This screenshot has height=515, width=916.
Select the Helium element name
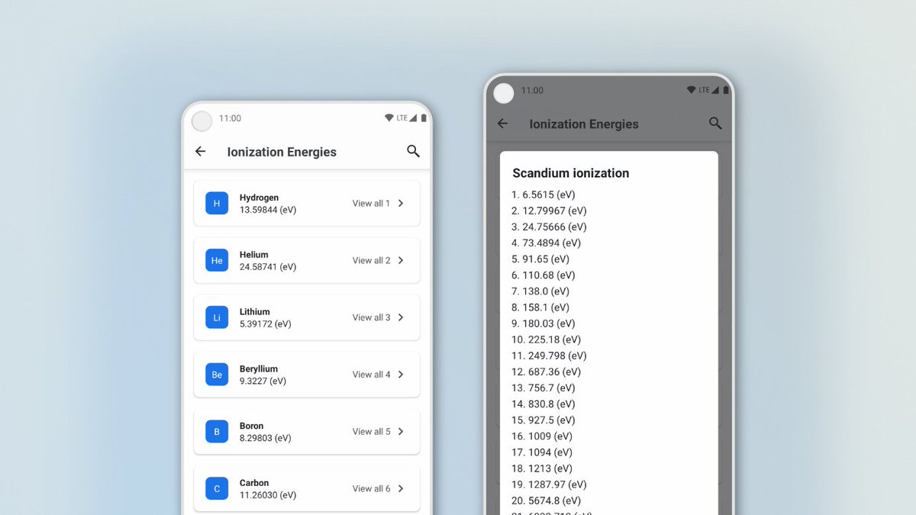tap(254, 254)
